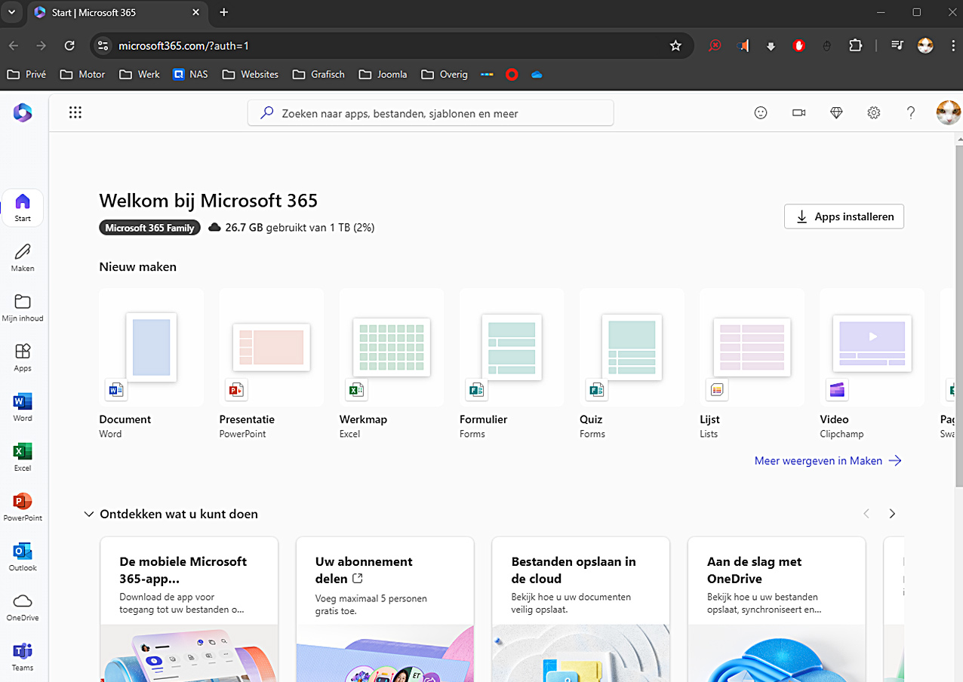Open OneDrive in the left sidebar

point(23,606)
